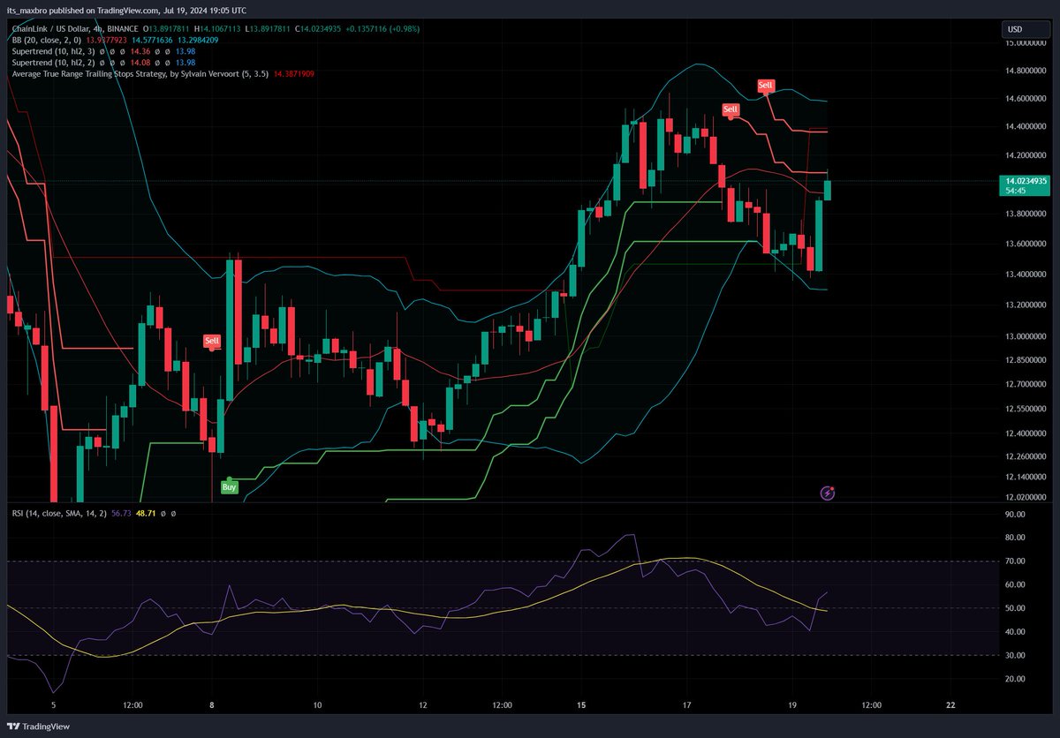Select the Sell signal marker above Buy
The height and width of the screenshot is (738, 1060).
(212, 341)
